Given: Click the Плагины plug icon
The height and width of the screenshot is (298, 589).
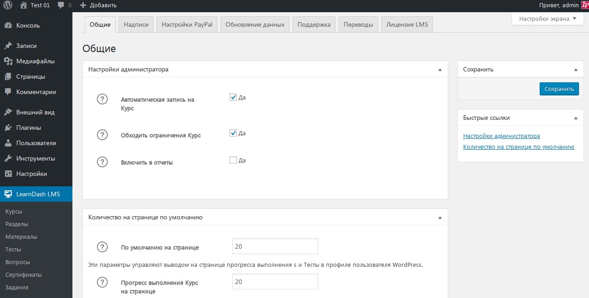Looking at the screenshot, I should 8,128.
